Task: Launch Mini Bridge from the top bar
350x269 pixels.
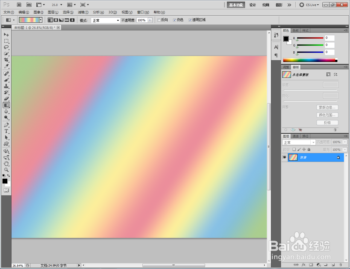Action: (29, 5)
